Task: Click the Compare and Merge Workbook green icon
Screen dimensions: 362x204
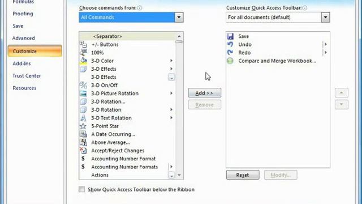Action: pyautogui.click(x=230, y=61)
